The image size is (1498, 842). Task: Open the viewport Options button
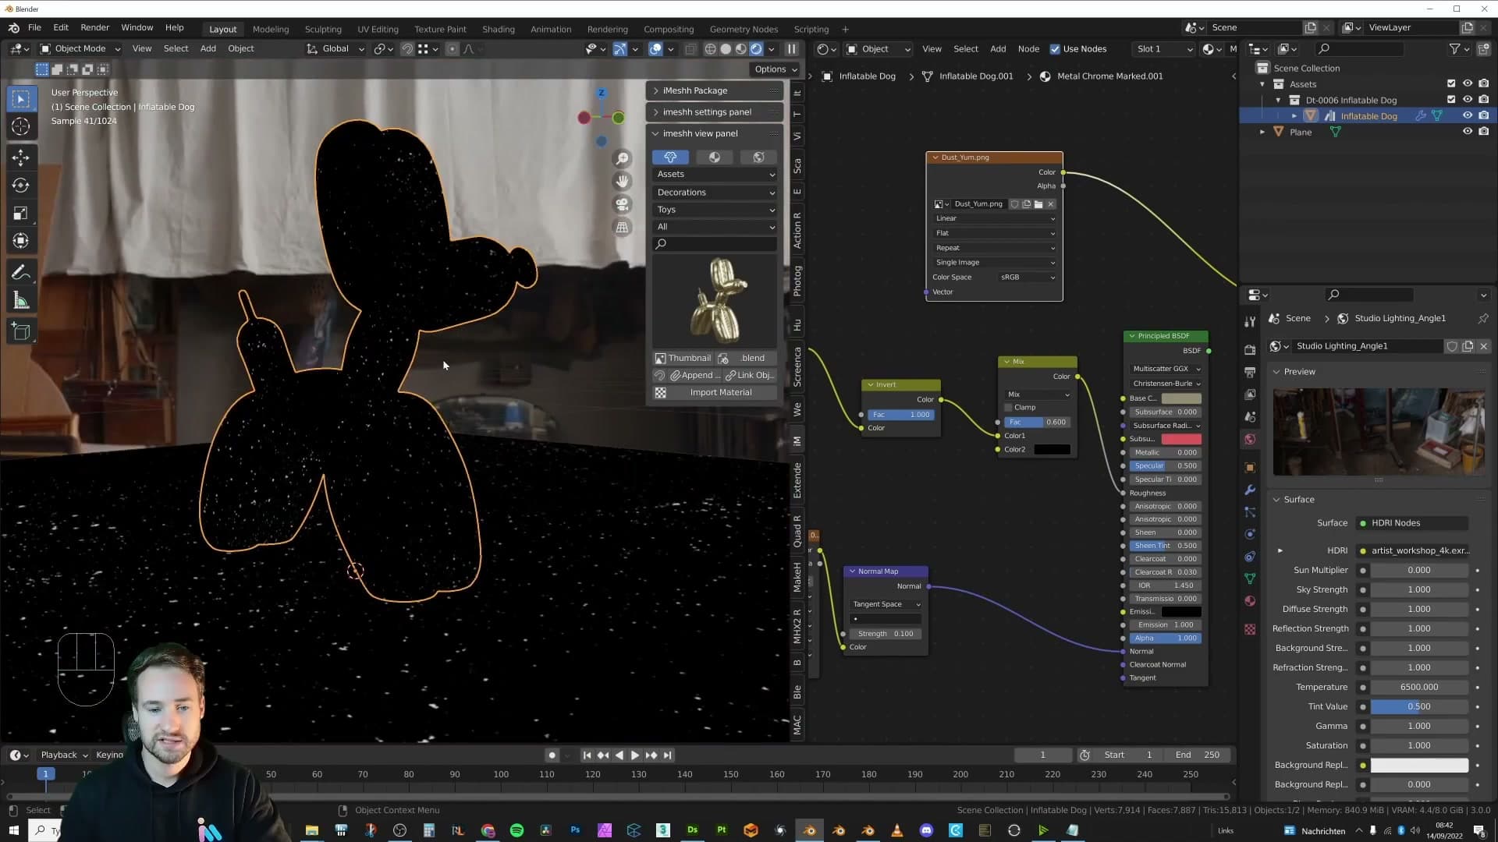(x=776, y=69)
